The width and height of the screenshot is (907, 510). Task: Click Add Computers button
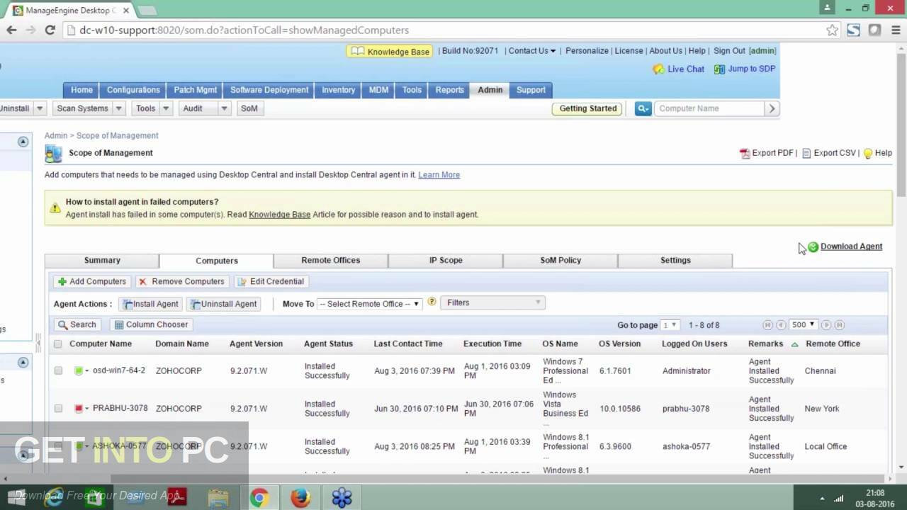(92, 281)
